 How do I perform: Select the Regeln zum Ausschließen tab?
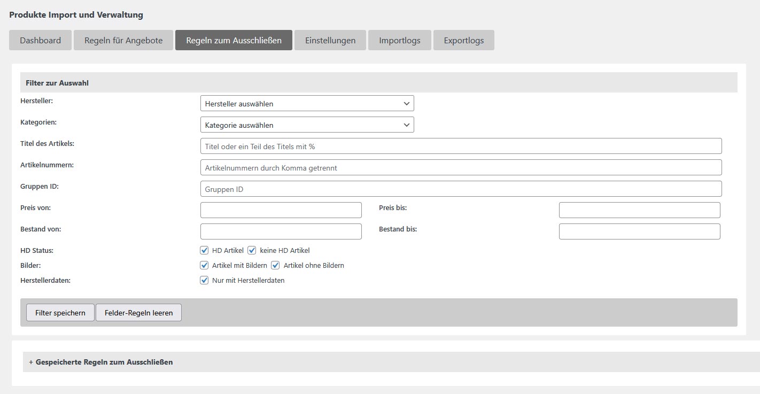234,40
